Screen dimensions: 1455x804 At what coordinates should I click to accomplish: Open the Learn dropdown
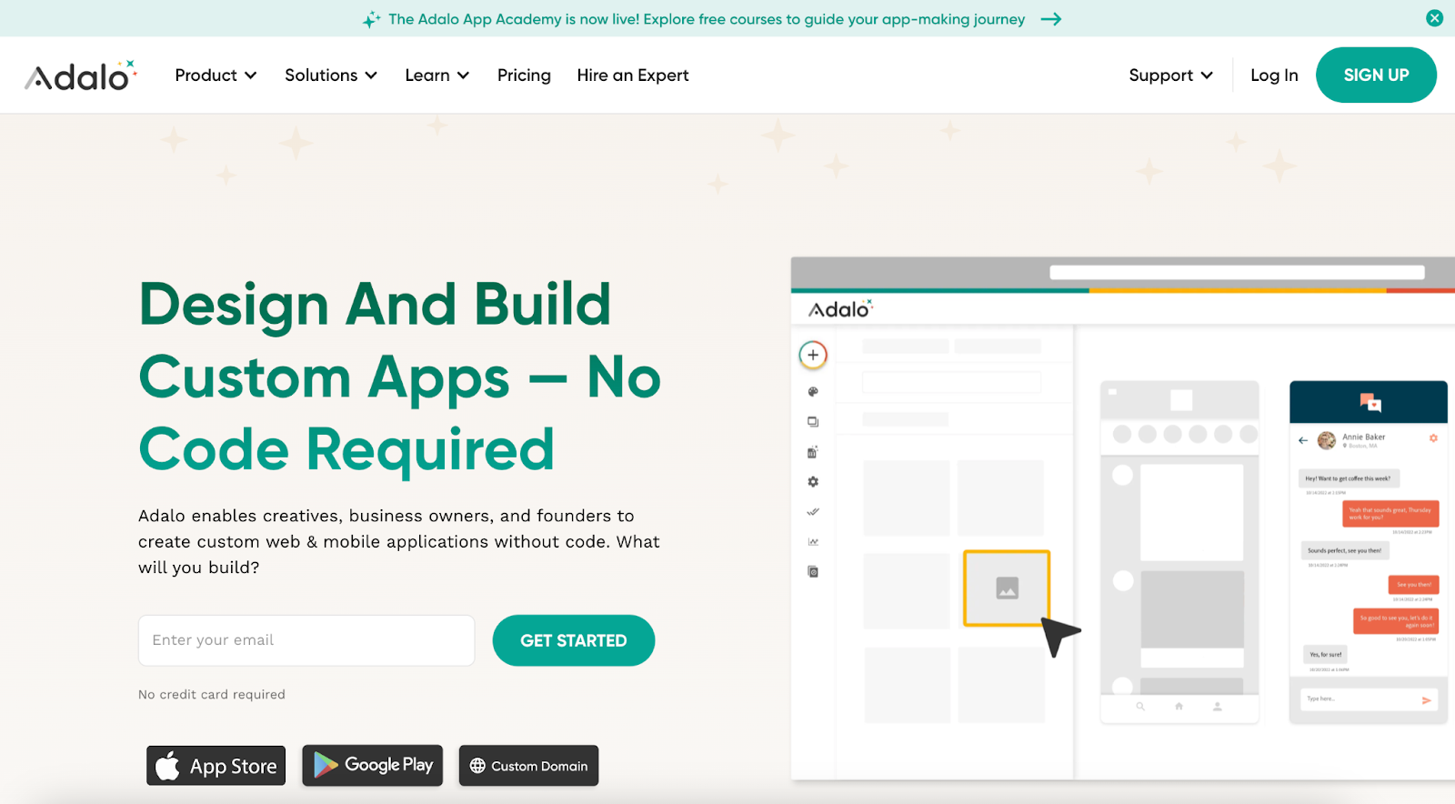tap(437, 75)
